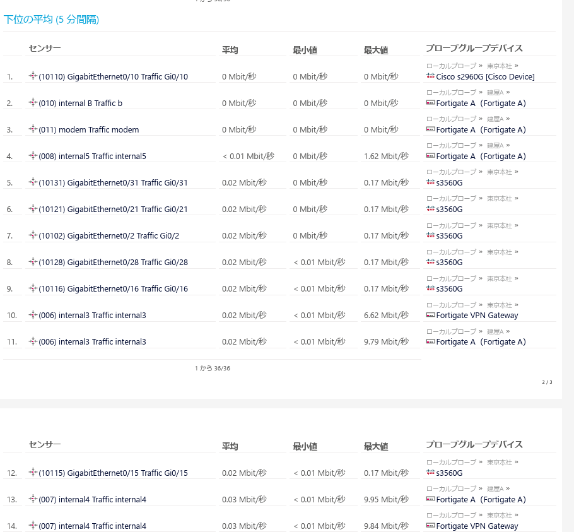574x532 pixels.
Task: Open row 10 sensor (006) internal3 Traffic
Action: (92, 316)
